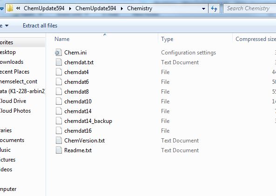
Task: Click the chemdat6 file icon
Action: click(59, 82)
